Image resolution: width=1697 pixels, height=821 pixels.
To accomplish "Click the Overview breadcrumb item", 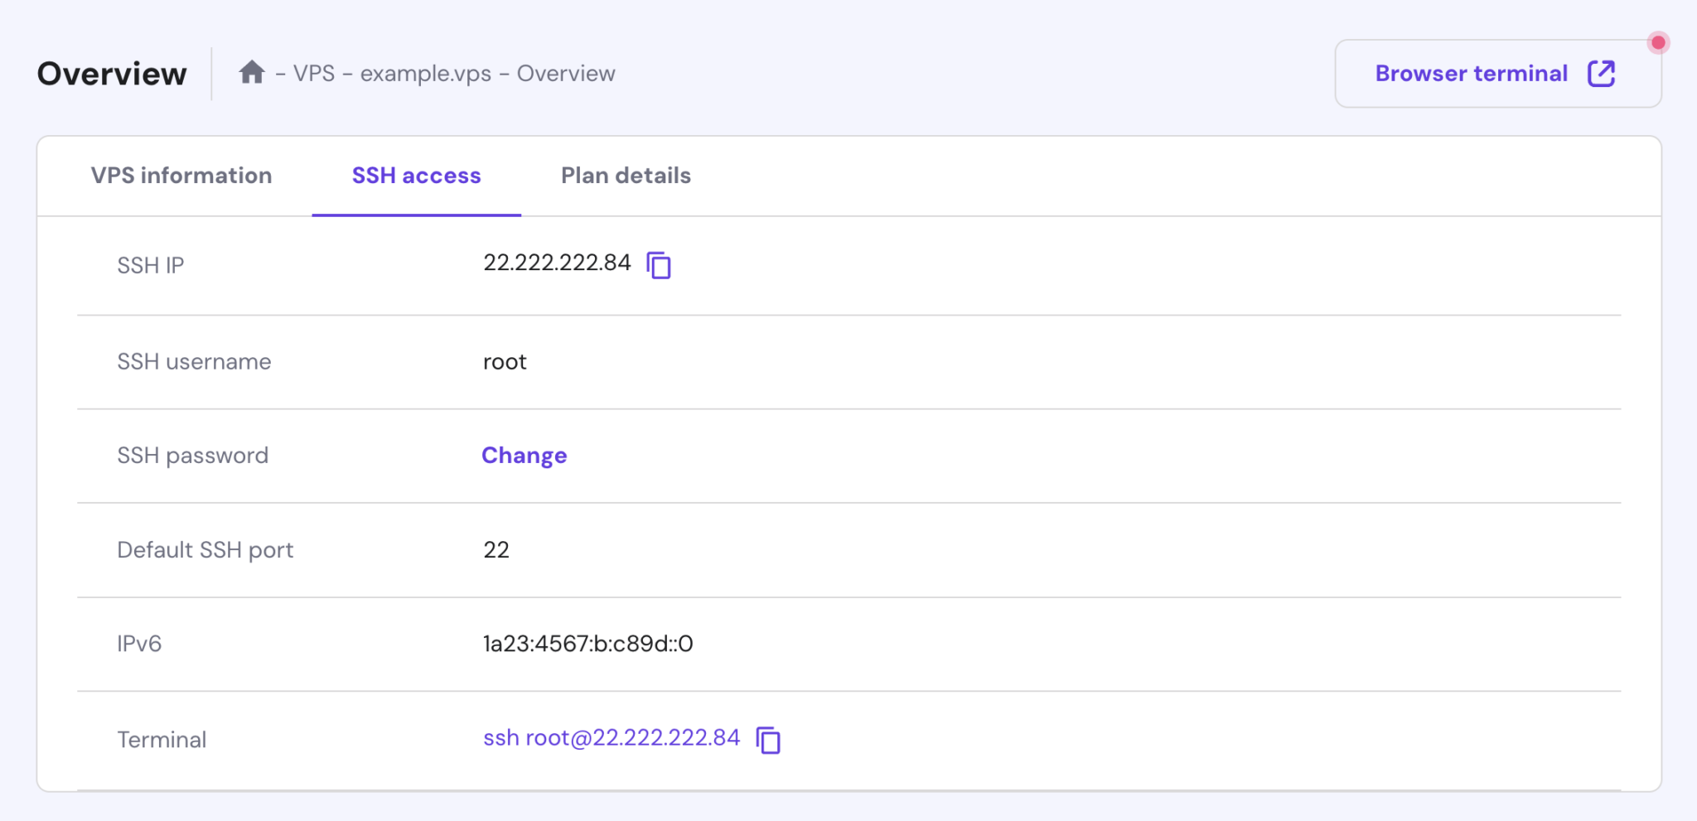I will pos(566,74).
